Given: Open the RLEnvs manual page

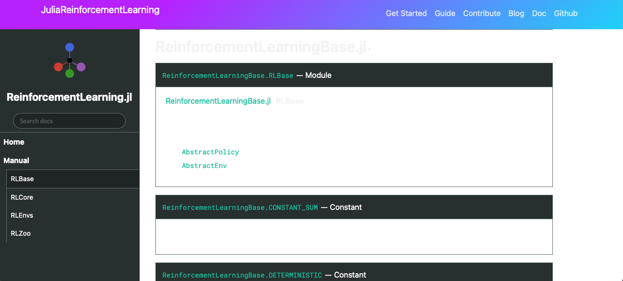Looking at the screenshot, I should click(22, 215).
